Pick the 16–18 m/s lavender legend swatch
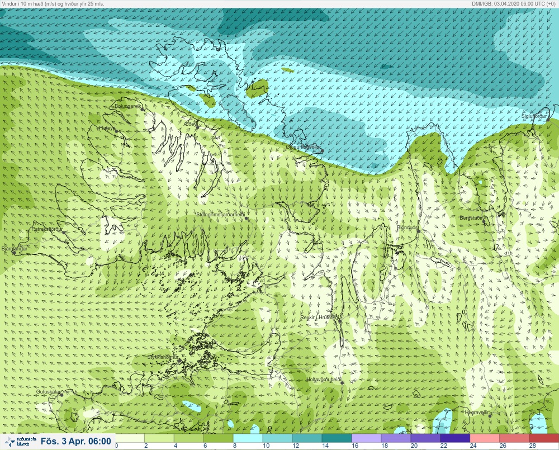This screenshot has height=450, width=559. pyautogui.click(x=366, y=438)
